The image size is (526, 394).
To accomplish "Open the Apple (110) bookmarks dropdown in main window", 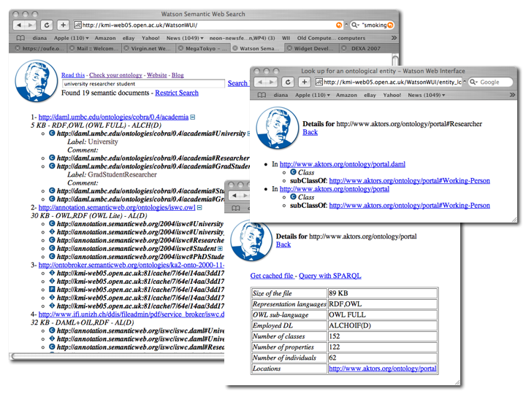I will 72,38.
